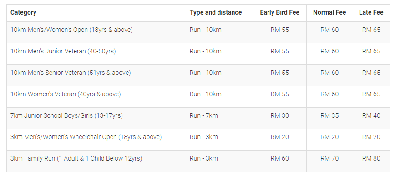Select the RM 35 normal fee cell
Viewport: 395px width, 177px height.
click(329, 116)
